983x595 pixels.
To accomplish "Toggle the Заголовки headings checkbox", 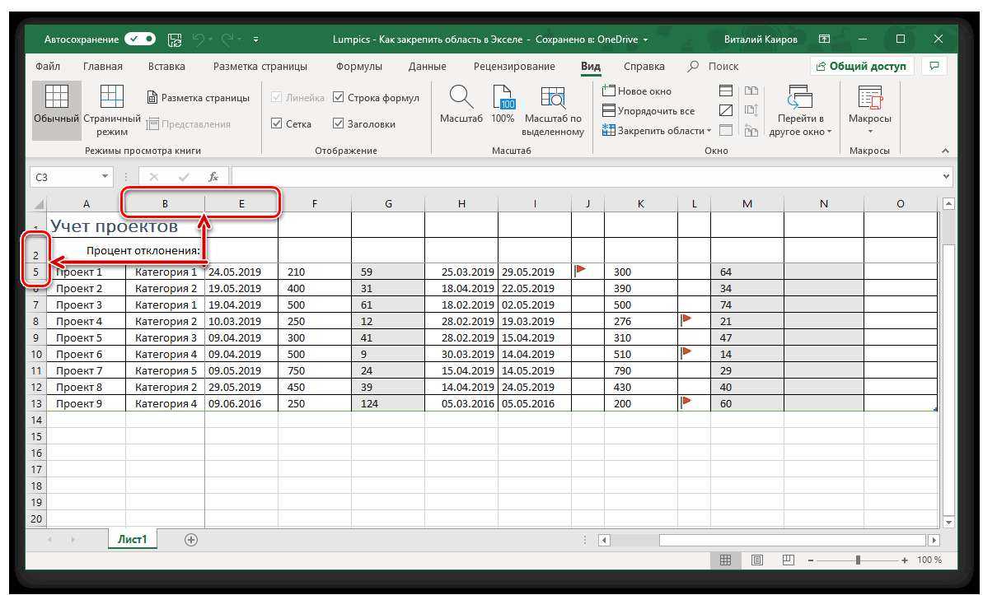I will click(x=338, y=123).
